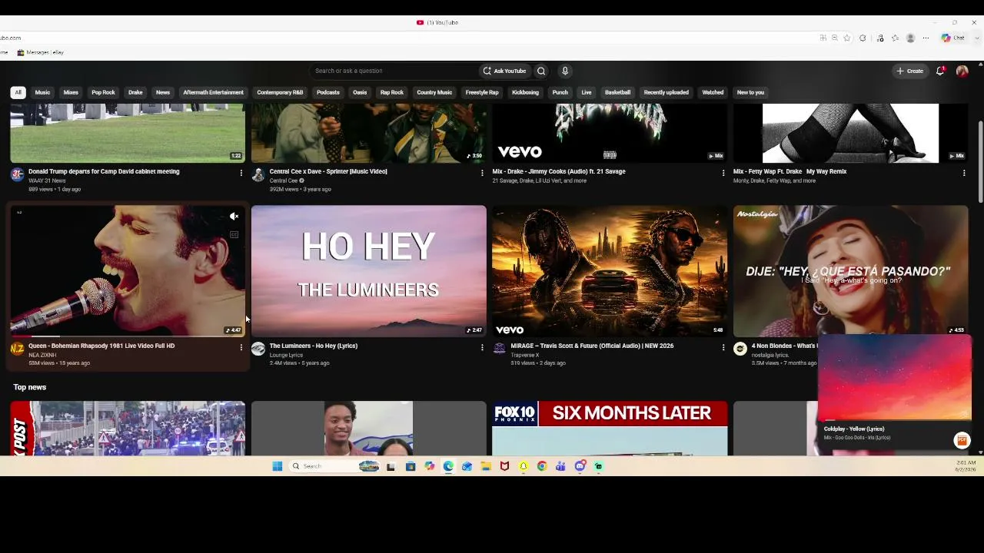The height and width of the screenshot is (553, 984).
Task: Open Queen Bohemian Rhapsody 1981 video title
Action: [x=101, y=346]
